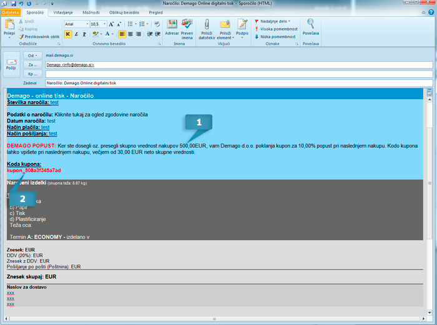
Task: Attach a file with Priloži datoteko
Action: (207, 29)
